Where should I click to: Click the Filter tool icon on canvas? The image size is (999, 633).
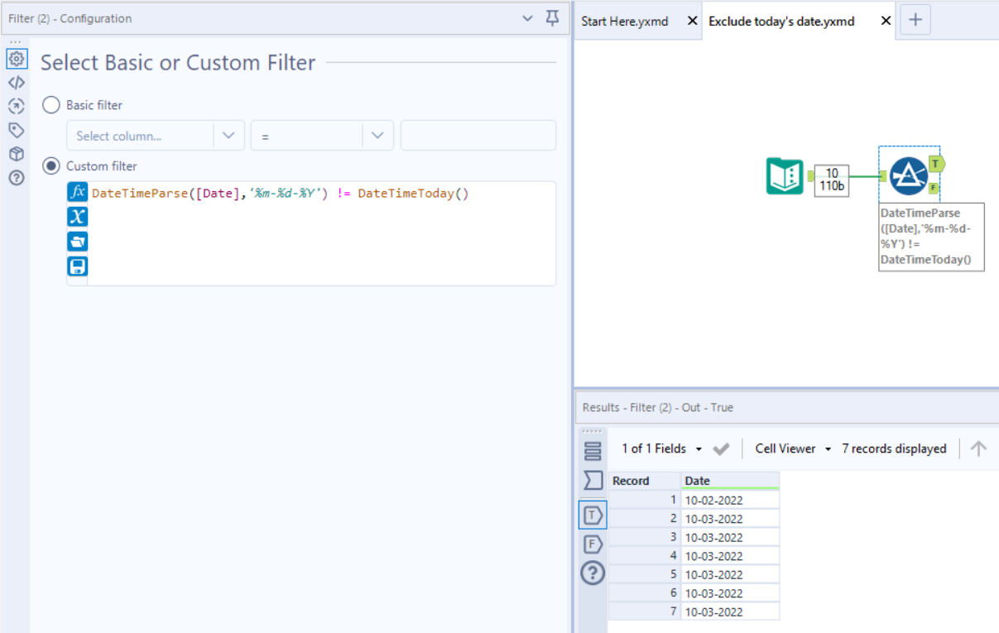908,175
